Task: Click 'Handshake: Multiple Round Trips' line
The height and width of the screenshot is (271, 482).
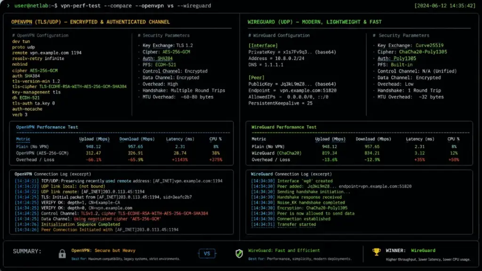Action: coord(184,91)
